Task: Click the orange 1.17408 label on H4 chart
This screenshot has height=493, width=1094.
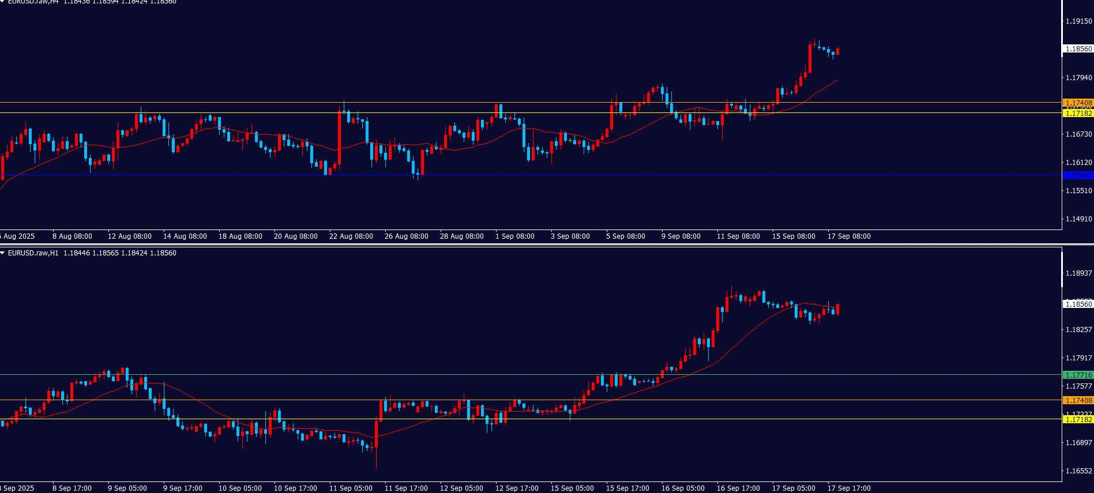Action: point(1078,103)
